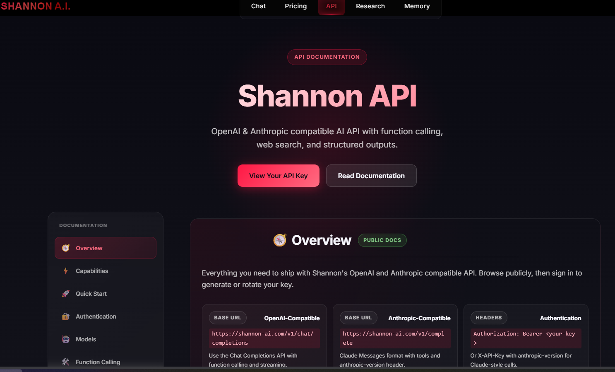Click the padlock Authentication icon
615x372 pixels.
pyautogui.click(x=65, y=316)
